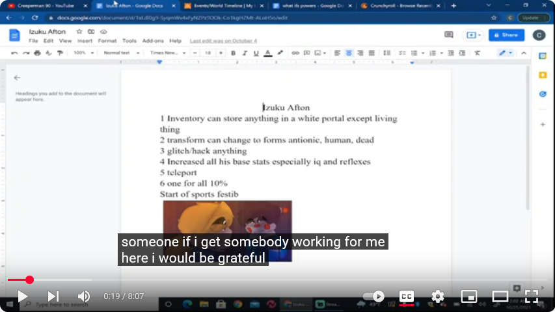
Task: Open the File menu
Action: point(33,41)
